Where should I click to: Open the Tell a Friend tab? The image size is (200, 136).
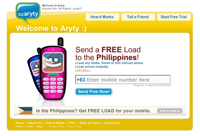[x=138, y=17]
